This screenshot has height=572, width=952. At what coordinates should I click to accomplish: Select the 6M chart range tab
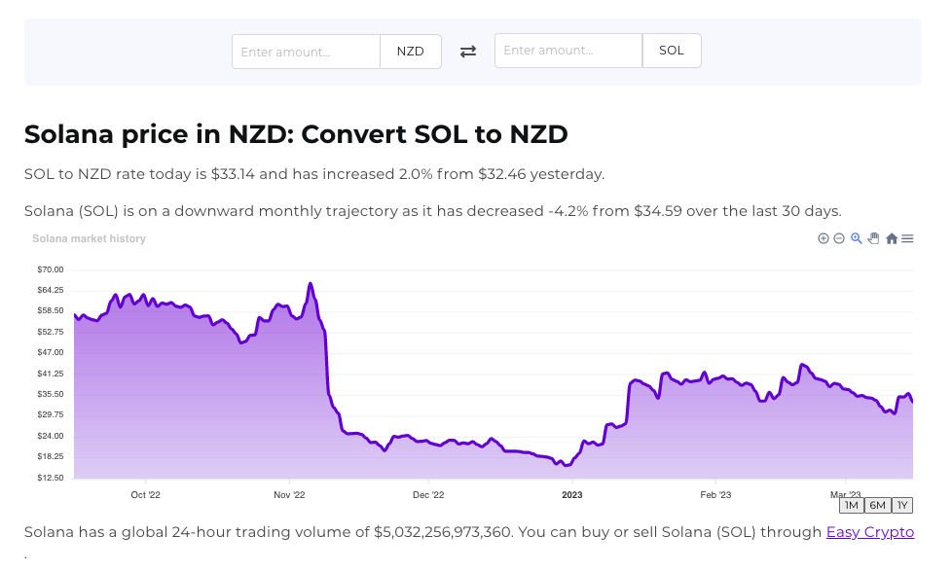[876, 505]
